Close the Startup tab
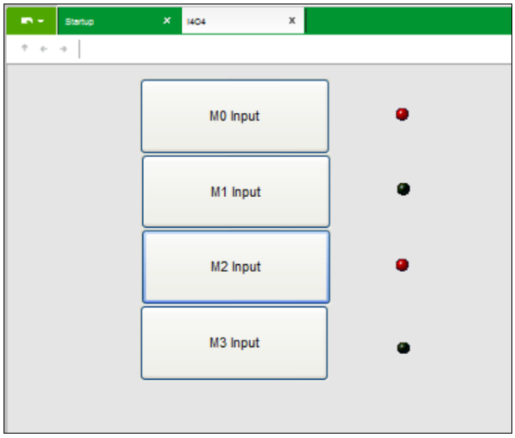 click(x=167, y=20)
